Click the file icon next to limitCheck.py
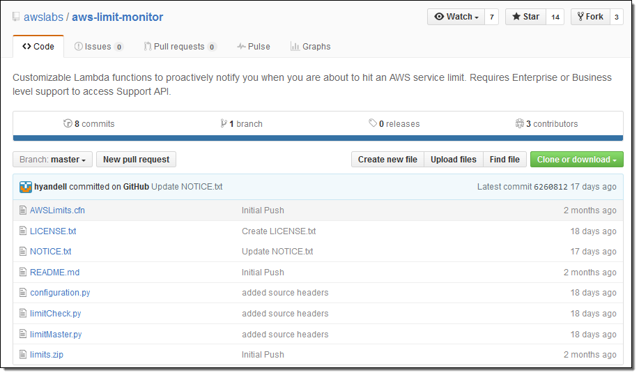Image resolution: width=639 pixels, height=375 pixels. coord(23,314)
